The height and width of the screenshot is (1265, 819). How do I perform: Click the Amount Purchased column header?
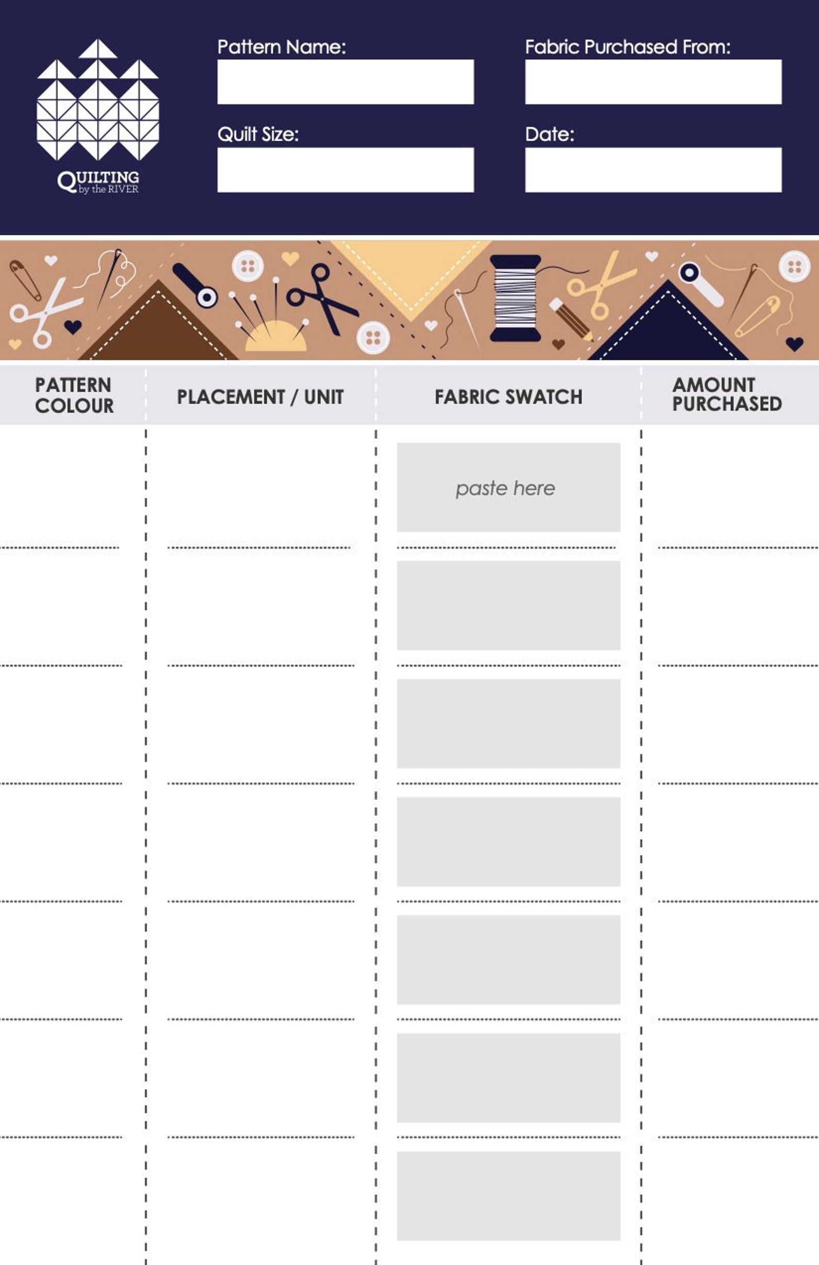pos(727,394)
